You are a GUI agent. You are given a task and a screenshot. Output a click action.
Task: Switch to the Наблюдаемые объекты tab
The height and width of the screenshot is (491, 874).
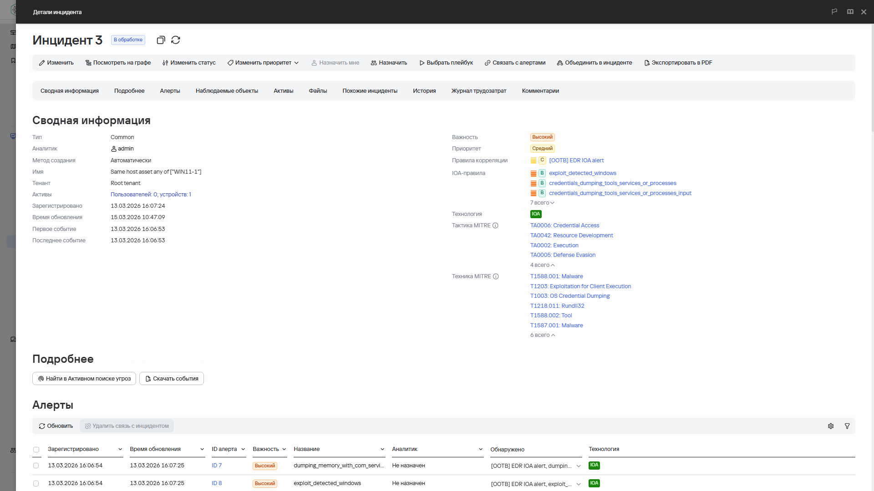coord(227,91)
